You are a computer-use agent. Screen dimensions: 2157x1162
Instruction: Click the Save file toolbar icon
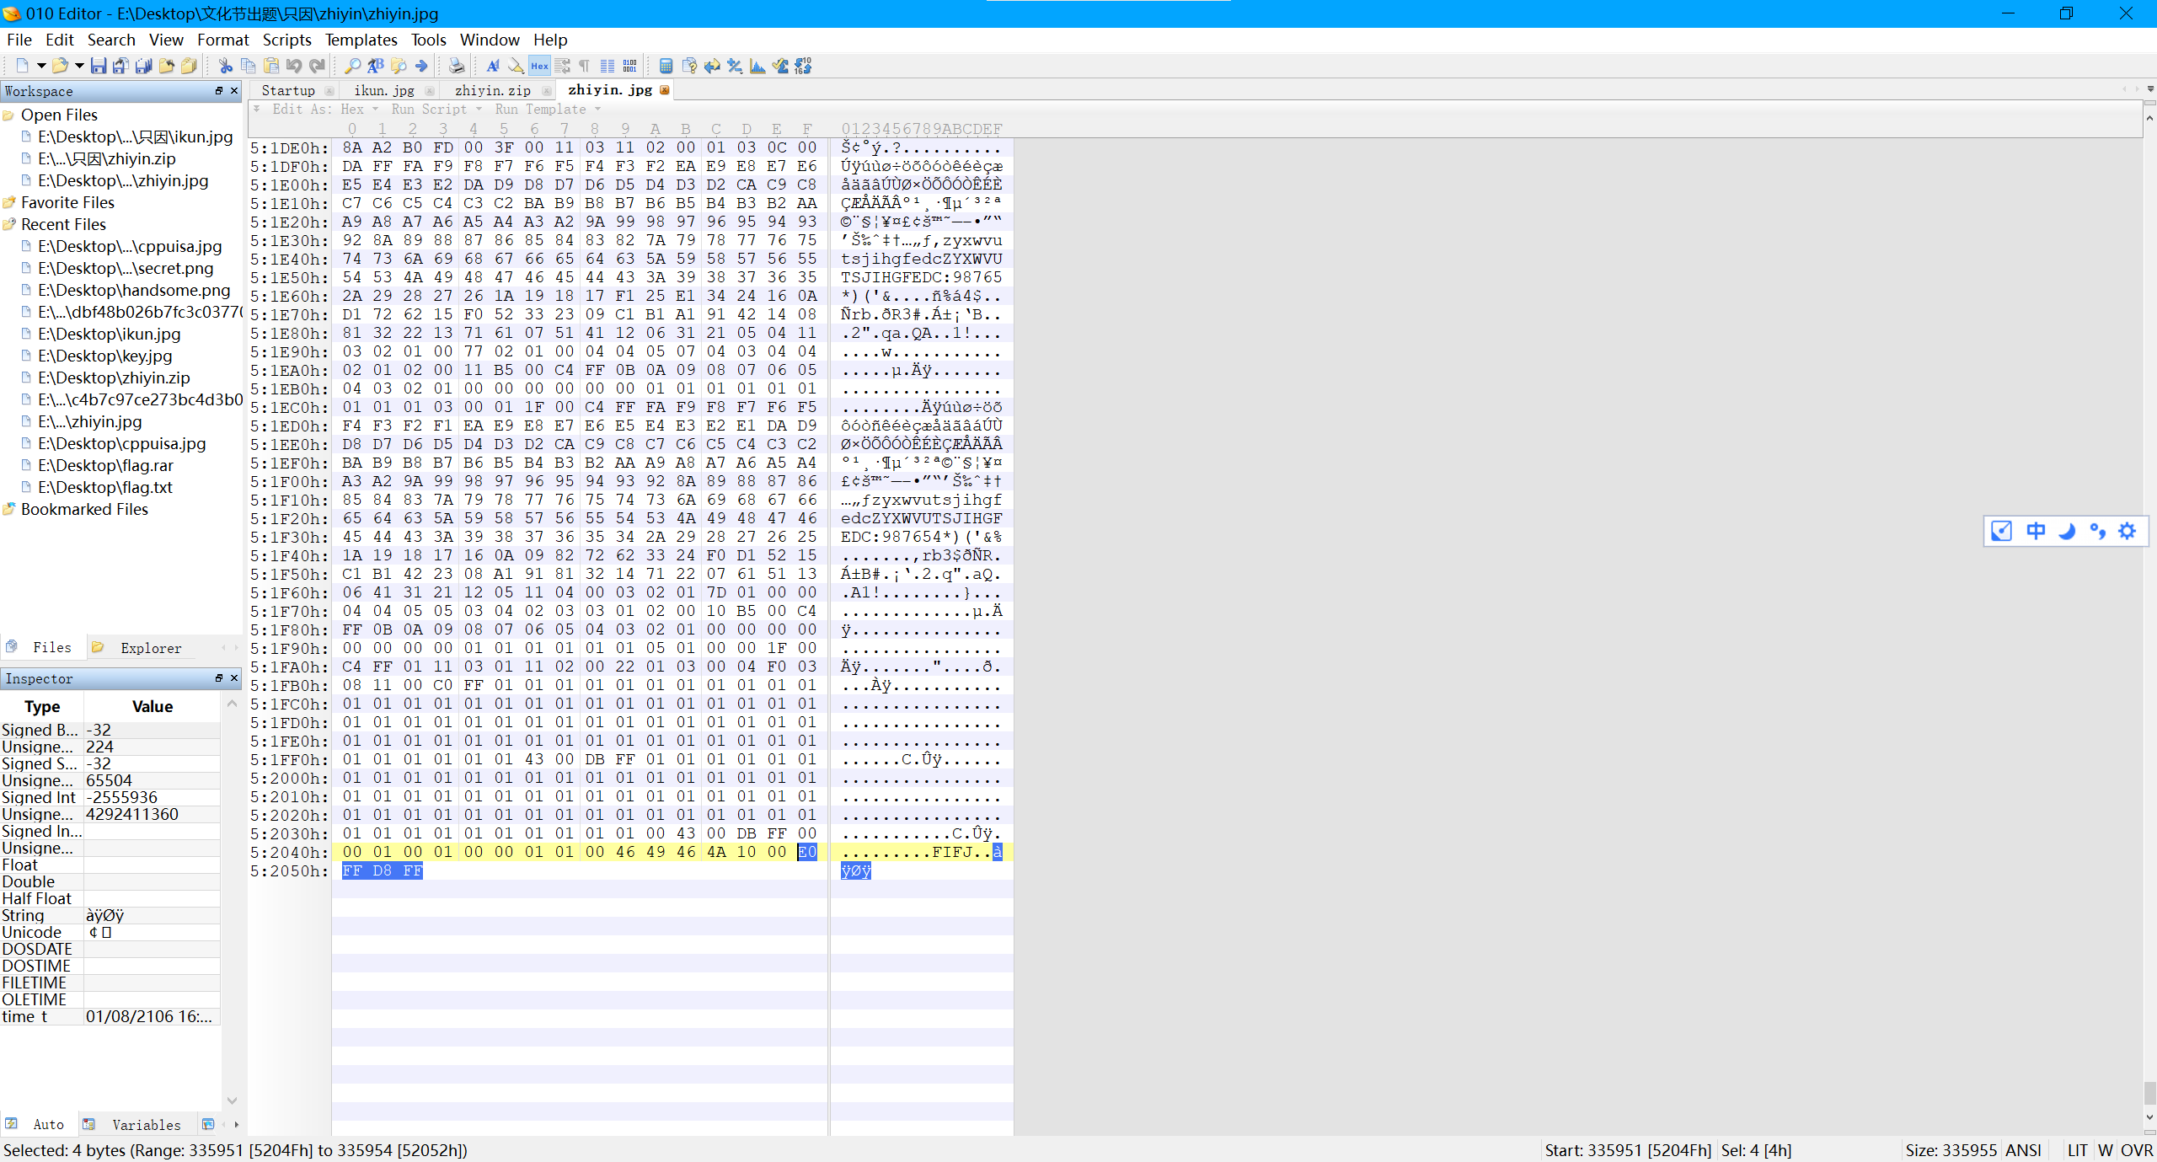click(x=99, y=66)
